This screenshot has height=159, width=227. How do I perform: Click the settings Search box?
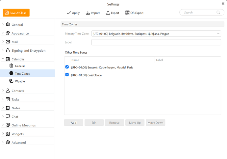[199, 13]
